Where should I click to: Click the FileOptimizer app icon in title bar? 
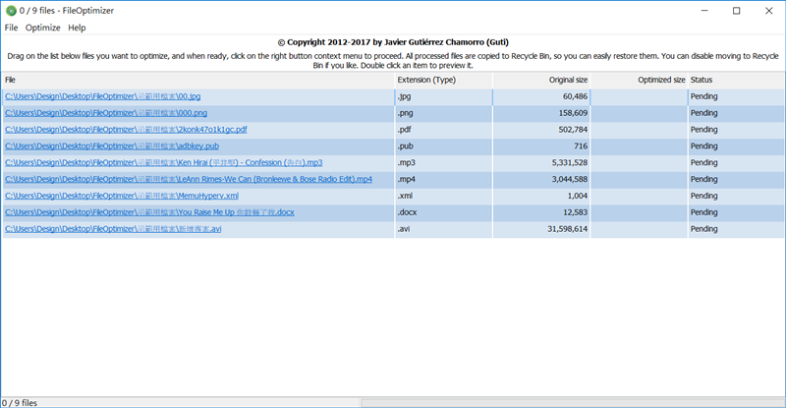point(11,11)
